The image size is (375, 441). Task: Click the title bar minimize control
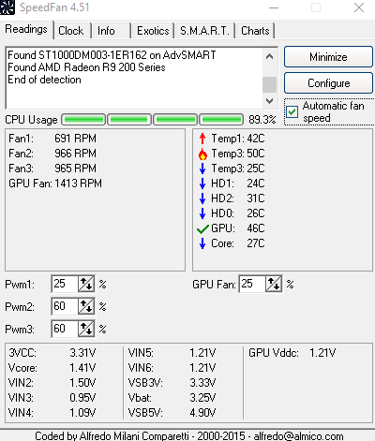coord(274,7)
